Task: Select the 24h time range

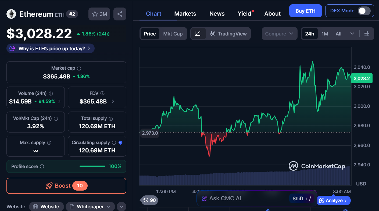Action: pyautogui.click(x=310, y=34)
